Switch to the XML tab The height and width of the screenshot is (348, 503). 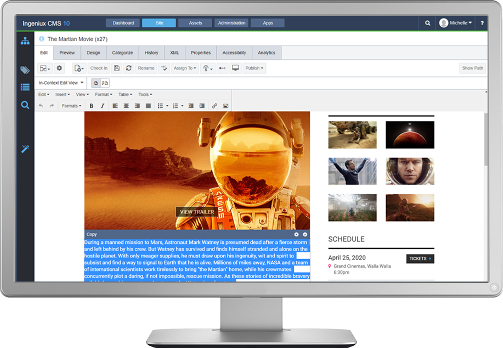(174, 52)
